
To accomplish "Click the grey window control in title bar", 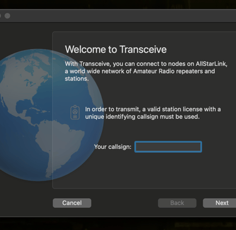I will click(8, 16).
